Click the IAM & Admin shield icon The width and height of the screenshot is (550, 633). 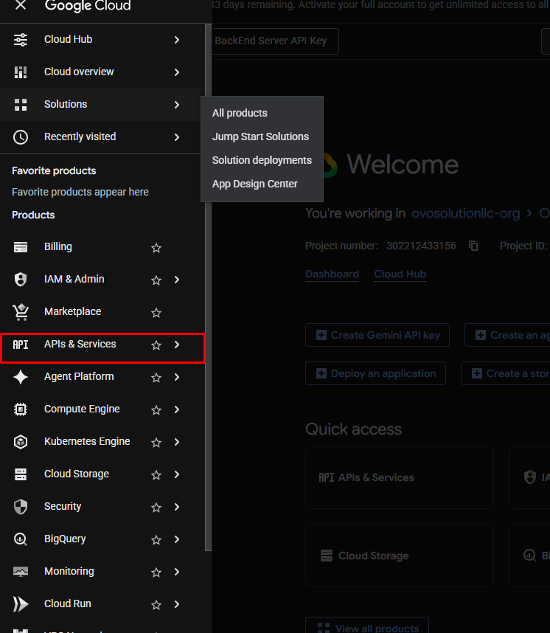point(21,280)
